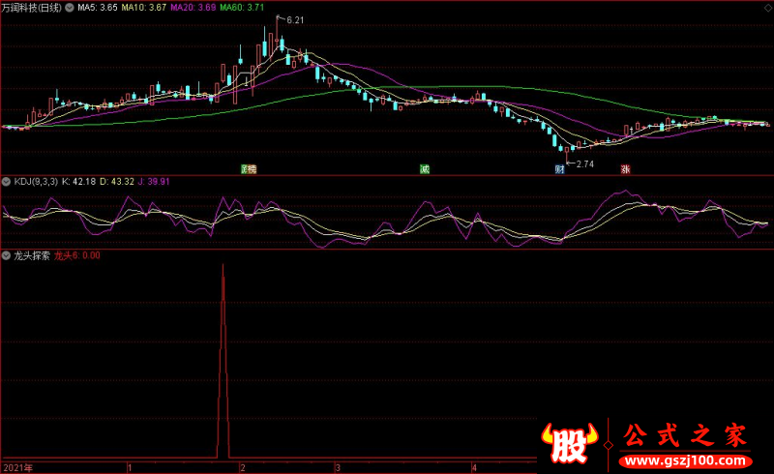
Task: Select the MA20 moving average label
Action: (193, 8)
